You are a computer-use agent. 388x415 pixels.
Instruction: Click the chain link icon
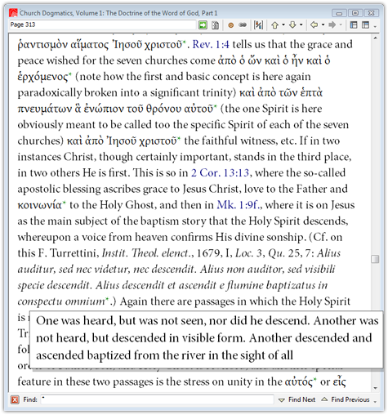pos(243,25)
